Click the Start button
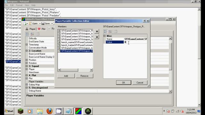205x115 pixels. (x=9, y=111)
